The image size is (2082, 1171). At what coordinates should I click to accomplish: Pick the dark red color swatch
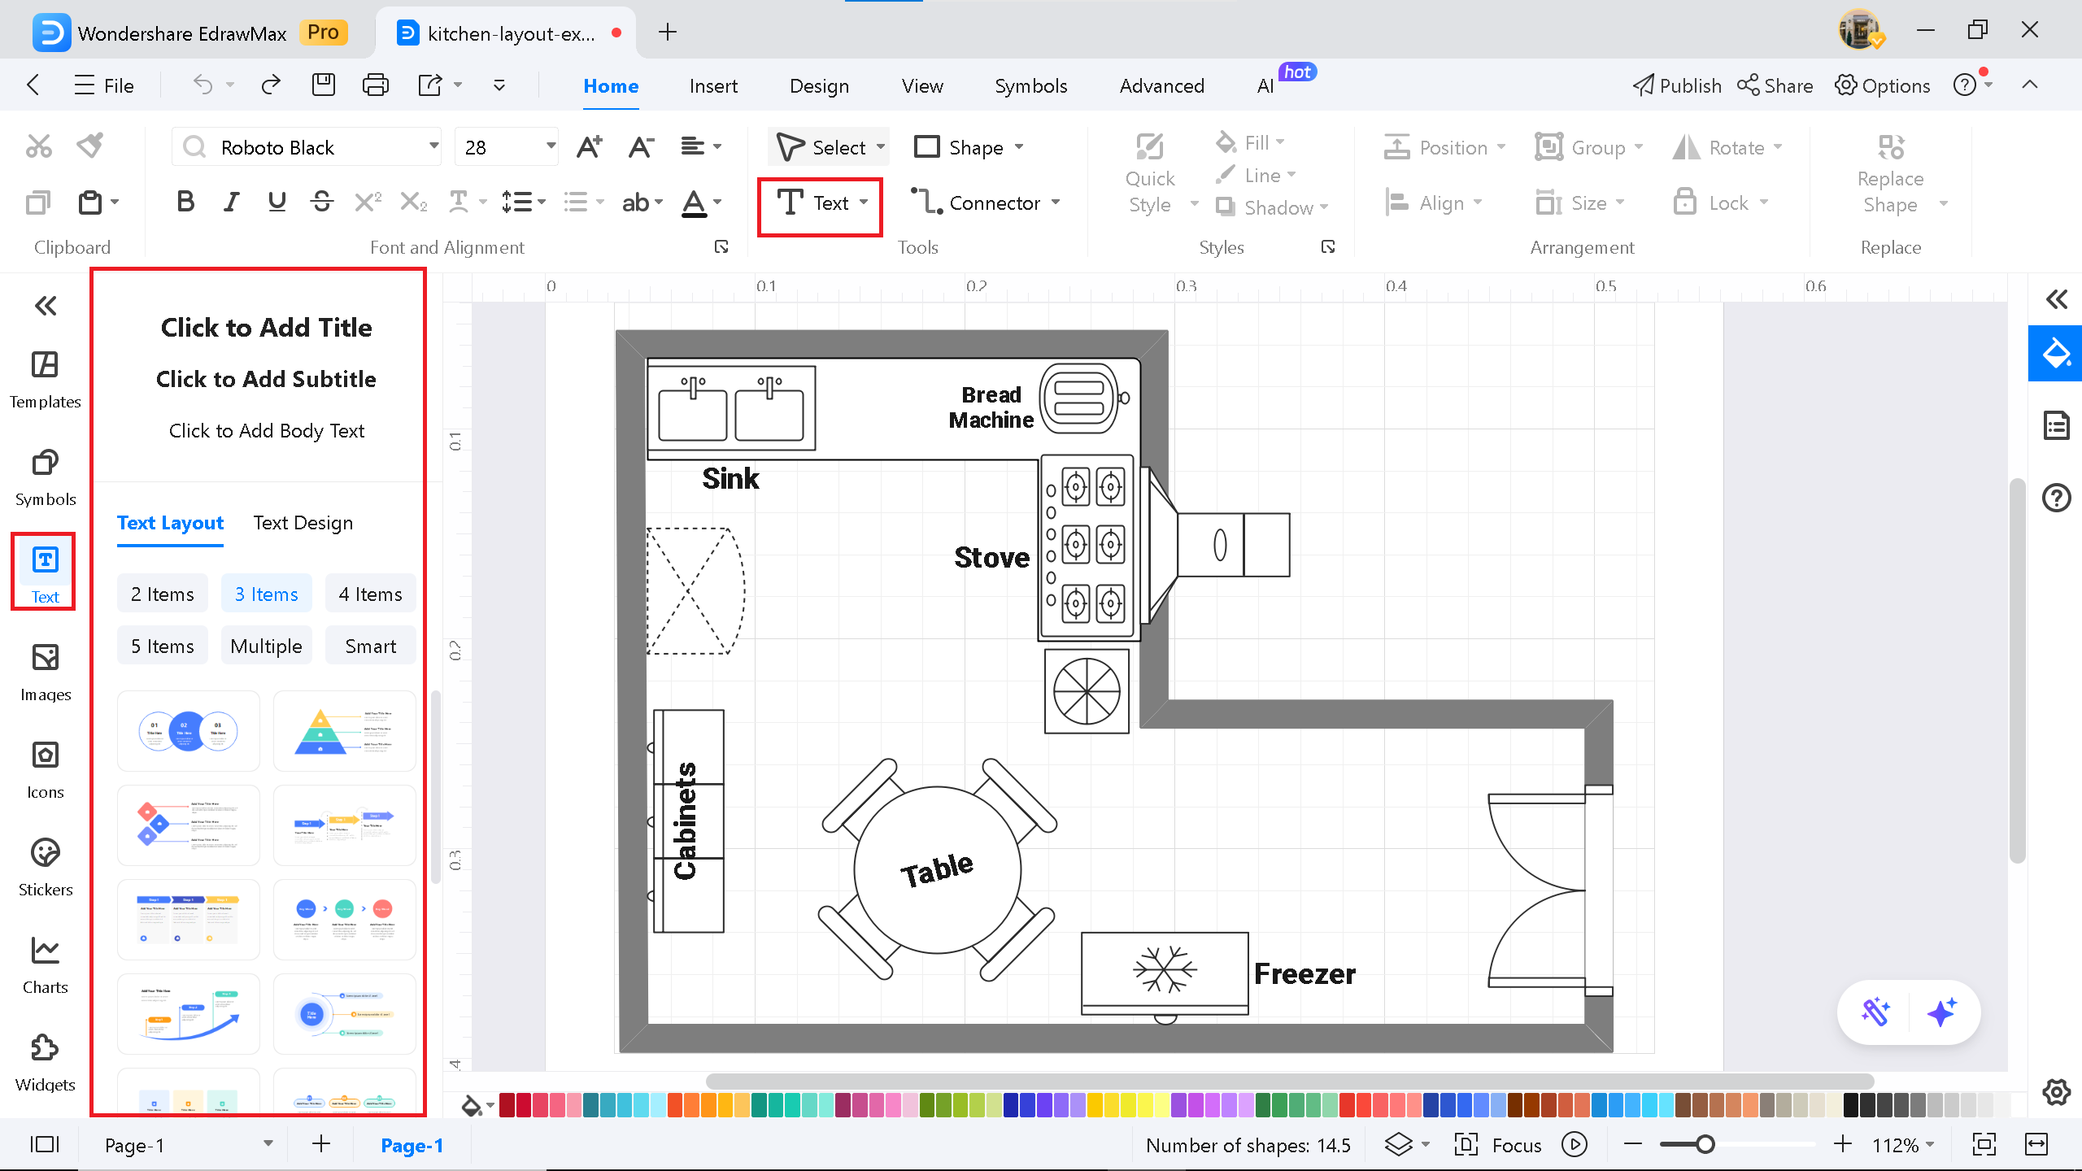pyautogui.click(x=507, y=1105)
